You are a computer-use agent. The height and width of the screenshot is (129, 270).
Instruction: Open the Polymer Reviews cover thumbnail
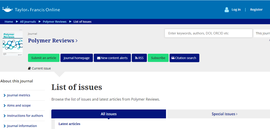(x=12, y=43)
